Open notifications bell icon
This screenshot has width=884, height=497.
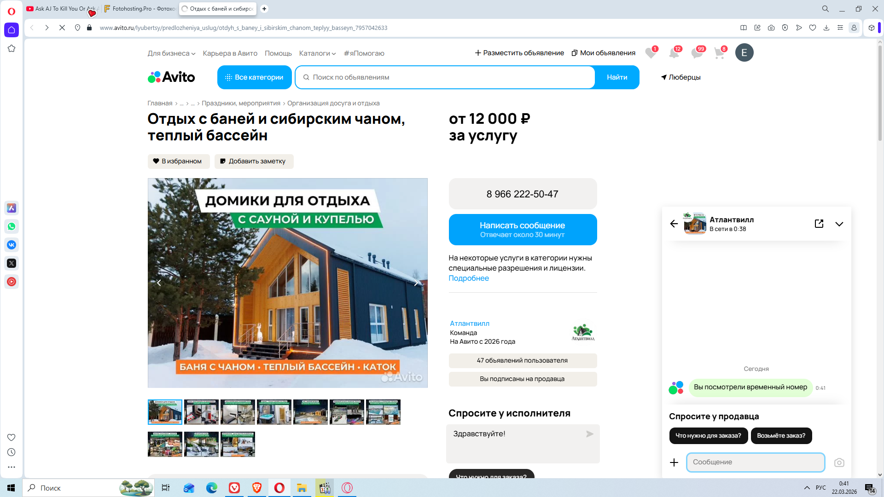[x=674, y=53]
